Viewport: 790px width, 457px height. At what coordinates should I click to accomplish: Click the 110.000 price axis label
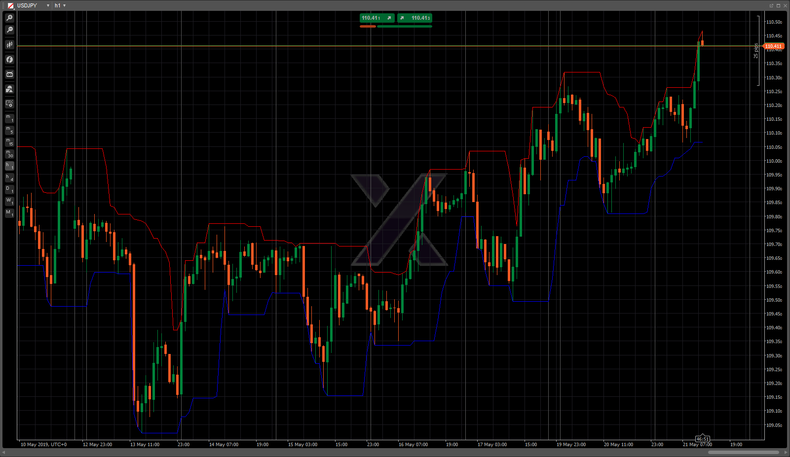coord(774,161)
